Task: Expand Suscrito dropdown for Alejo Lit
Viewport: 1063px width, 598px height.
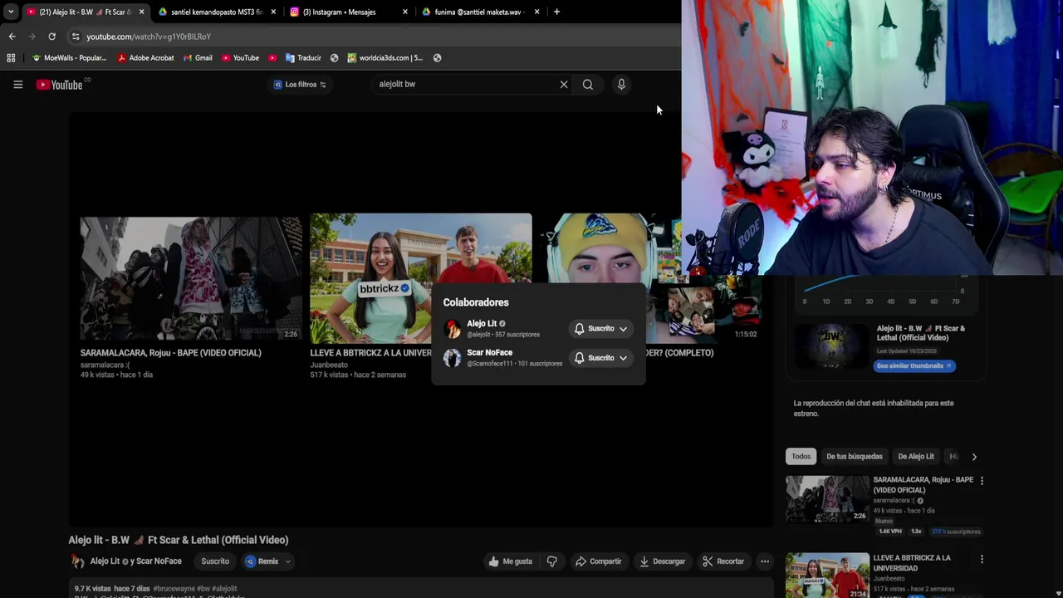Action: (623, 329)
